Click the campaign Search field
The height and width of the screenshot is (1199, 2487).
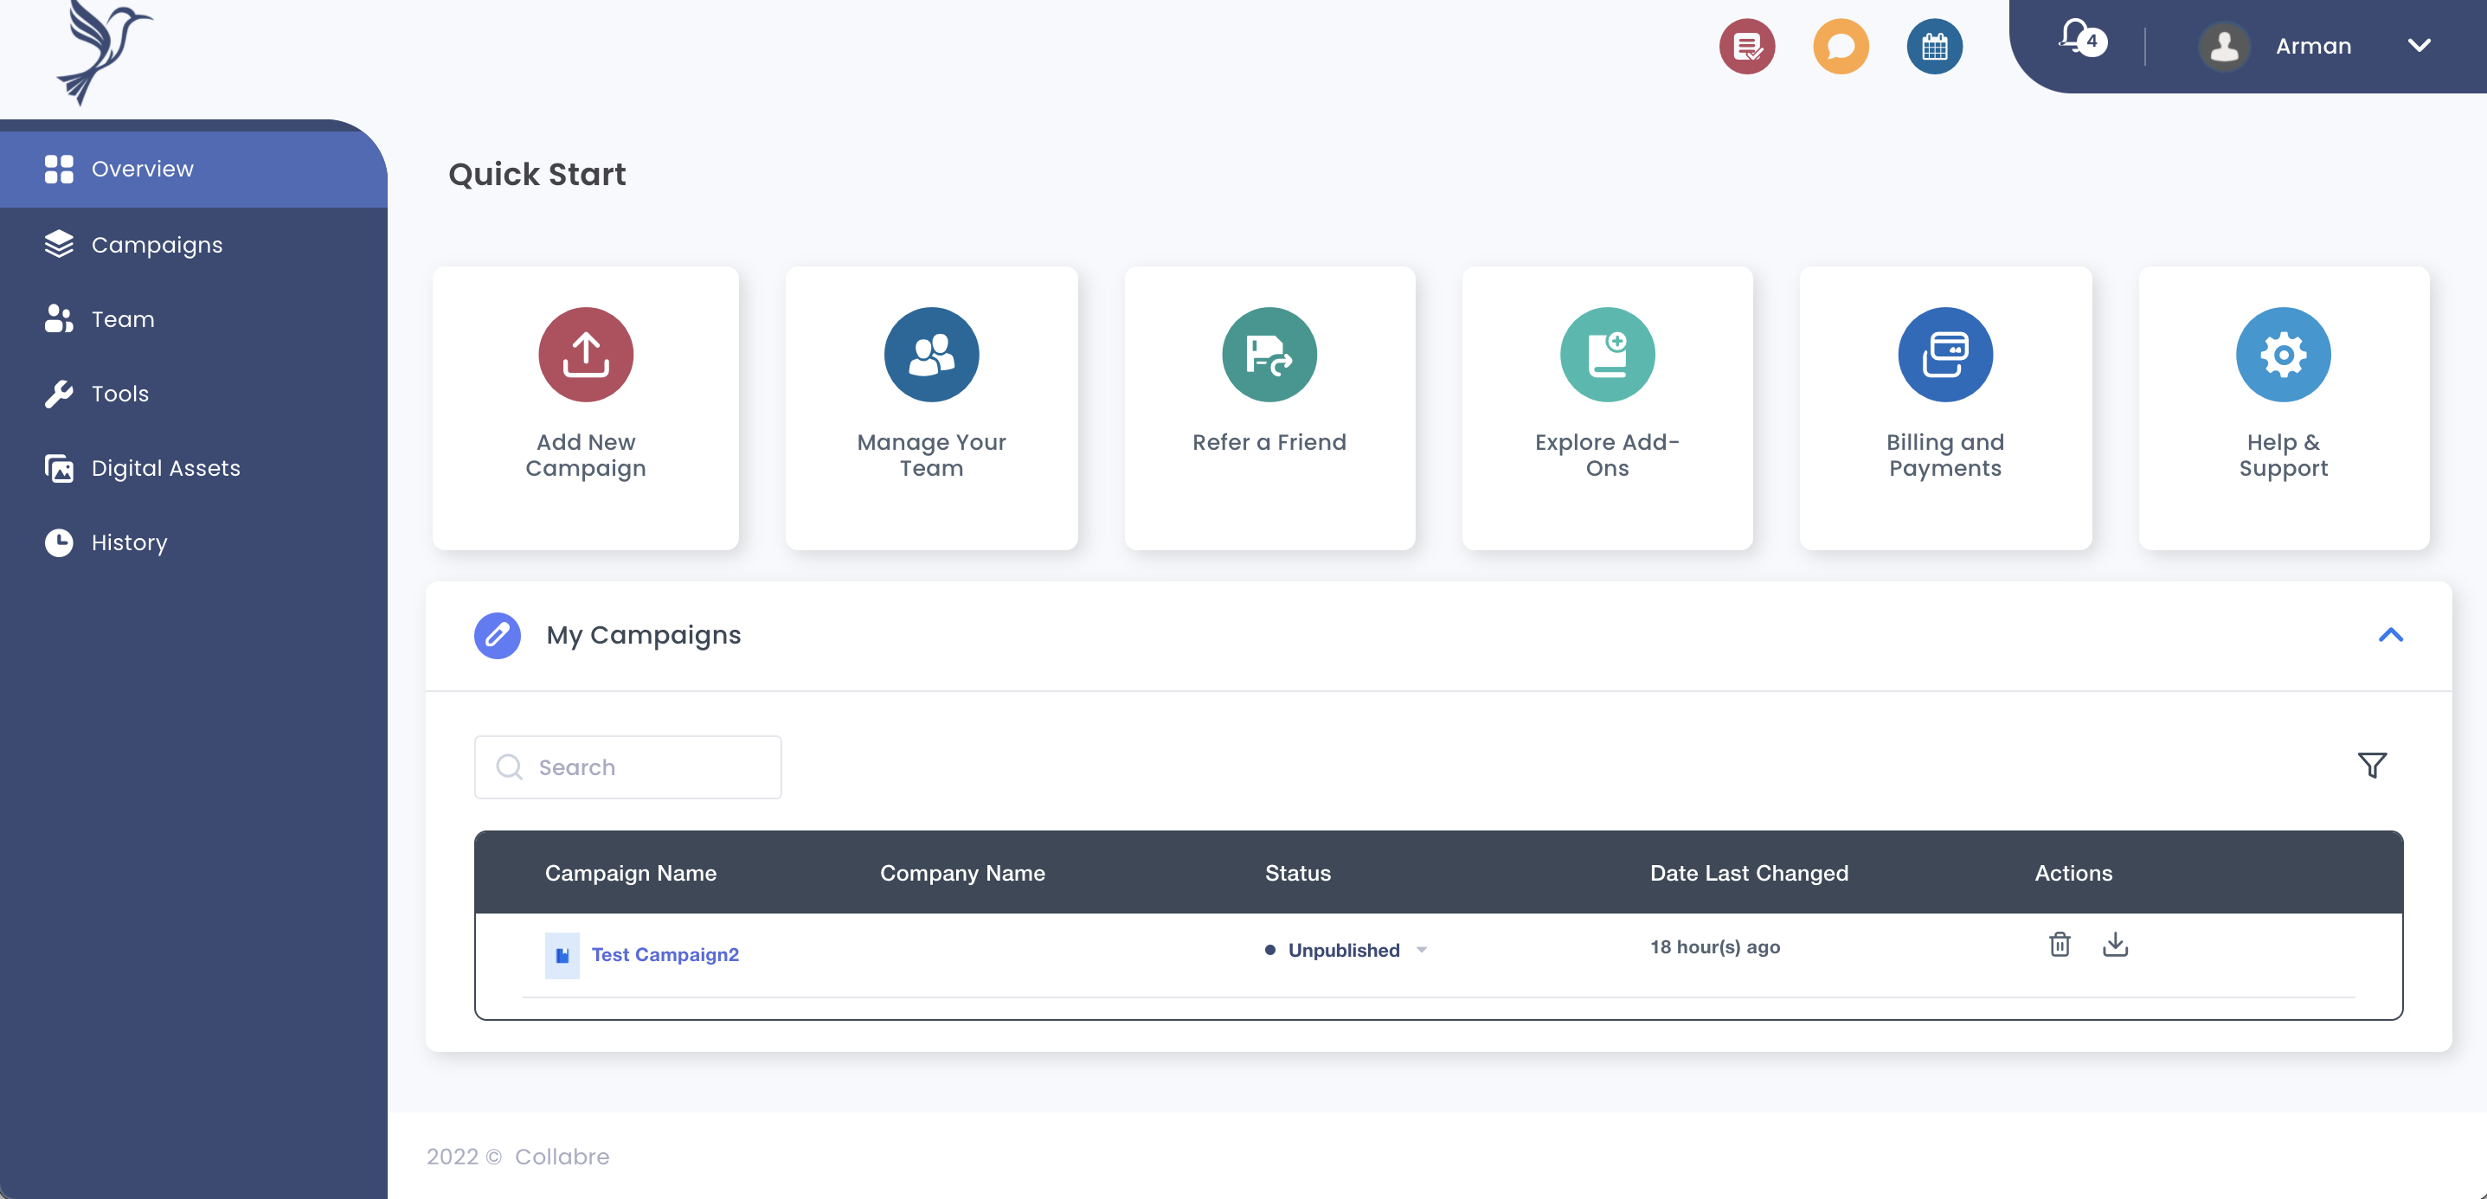(627, 766)
